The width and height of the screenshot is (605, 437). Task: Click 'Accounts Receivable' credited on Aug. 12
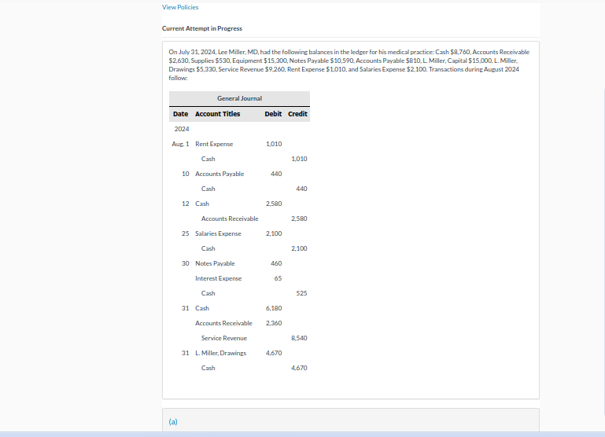pyautogui.click(x=230, y=218)
